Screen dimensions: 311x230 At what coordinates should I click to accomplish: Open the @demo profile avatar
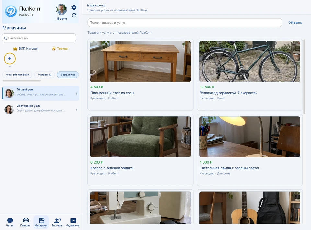pos(61,9)
